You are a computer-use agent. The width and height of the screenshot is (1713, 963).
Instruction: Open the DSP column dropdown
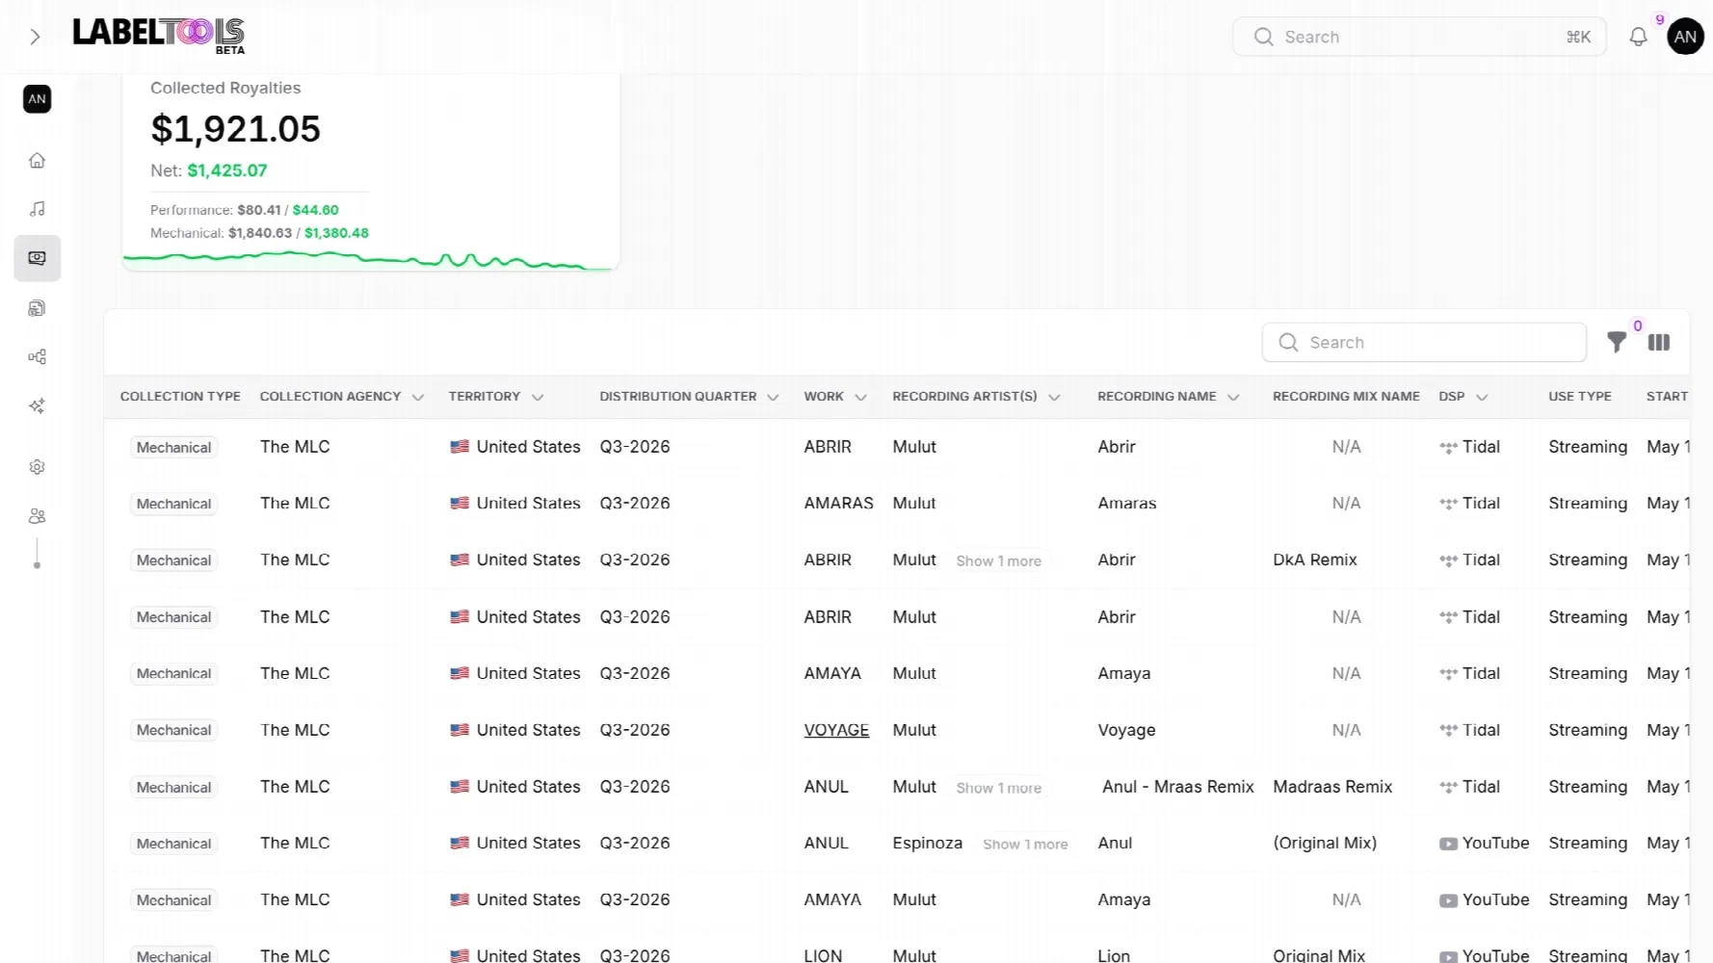click(1482, 397)
